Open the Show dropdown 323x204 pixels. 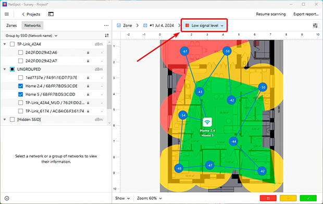(x=122, y=198)
